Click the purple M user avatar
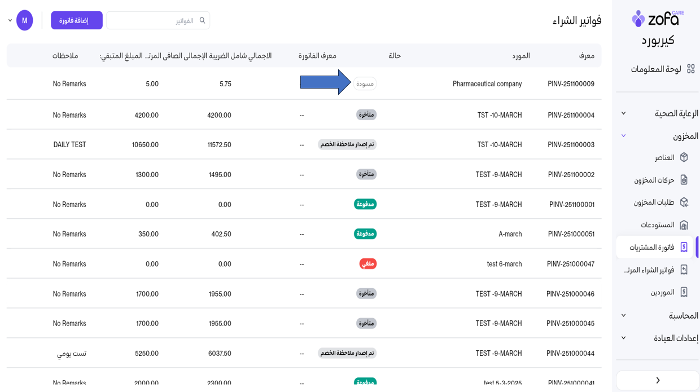Viewport: 700px width, 392px height. click(25, 20)
